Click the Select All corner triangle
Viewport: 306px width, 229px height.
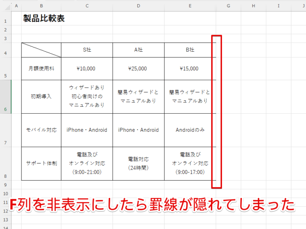[7, 7]
